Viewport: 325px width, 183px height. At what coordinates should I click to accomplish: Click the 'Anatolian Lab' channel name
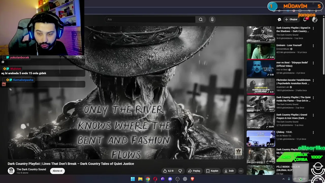tap(283, 87)
